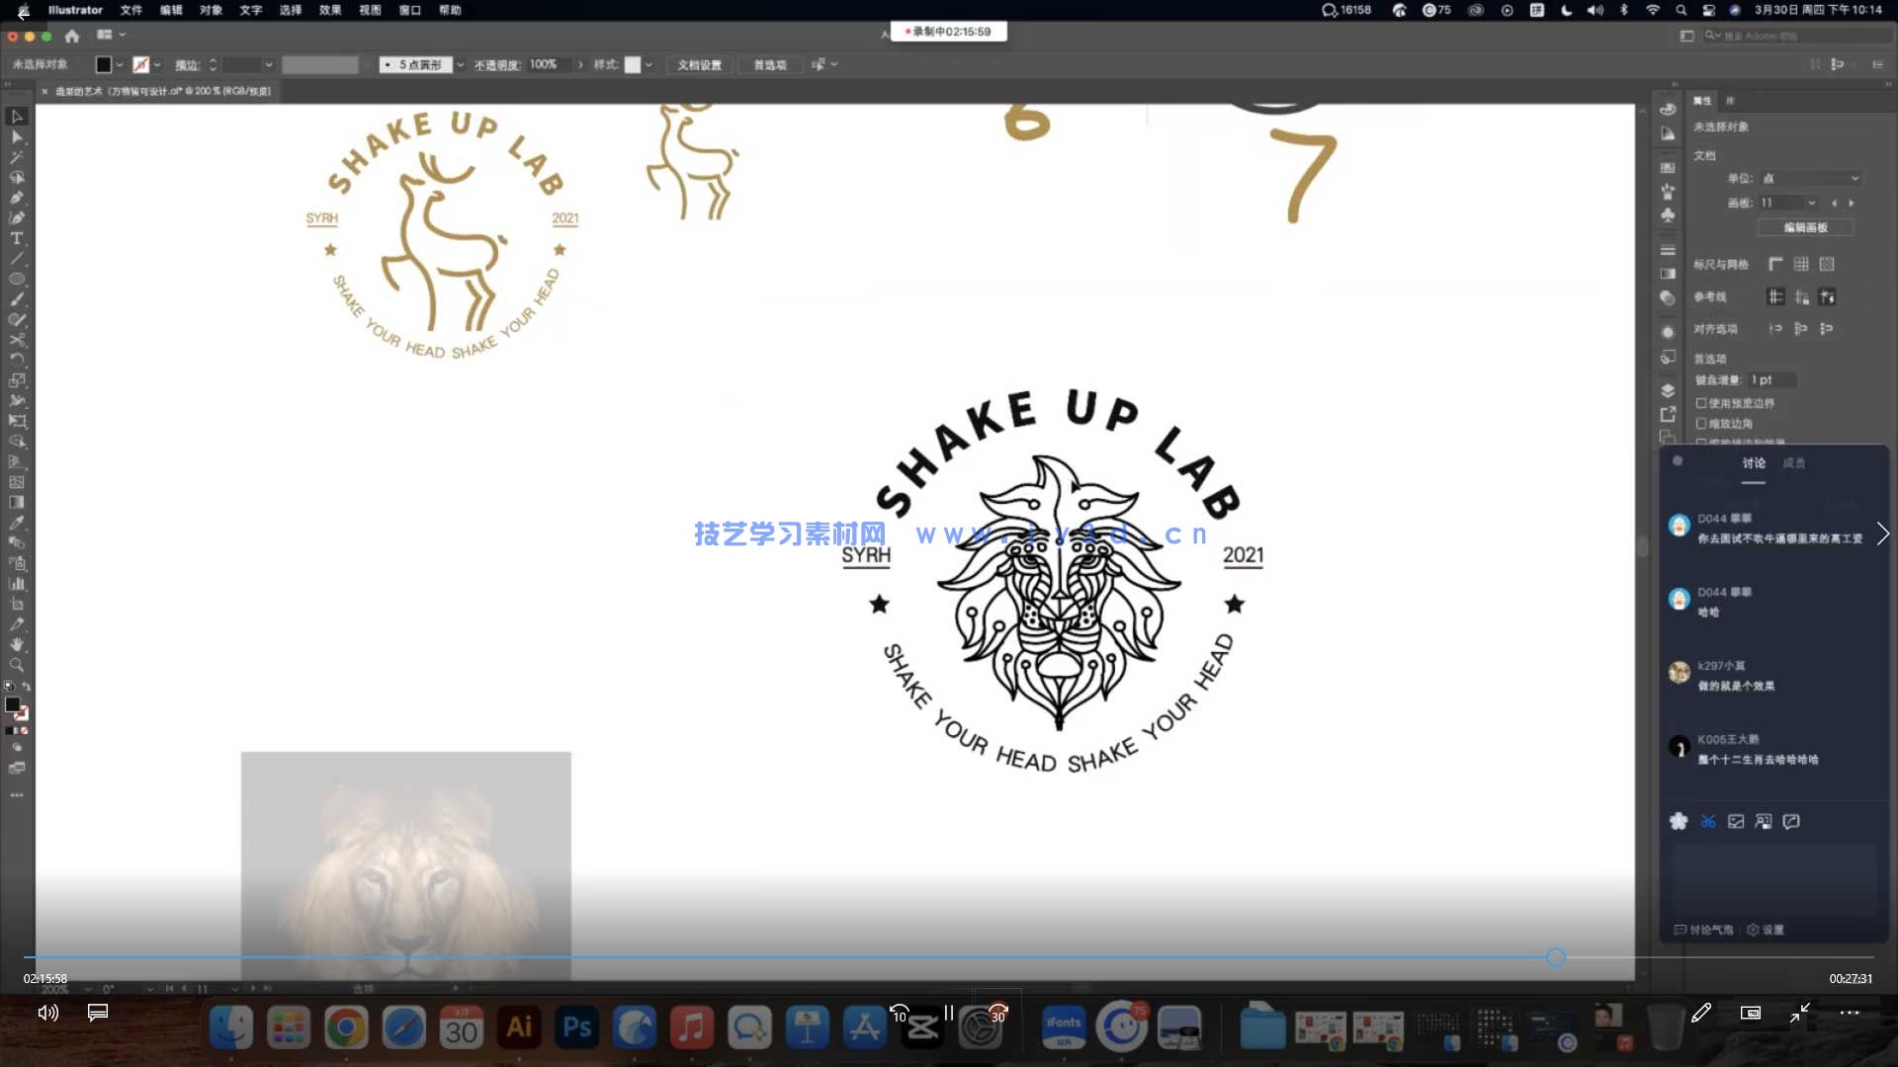Select the Gradient tool in the toolbar

point(17,503)
